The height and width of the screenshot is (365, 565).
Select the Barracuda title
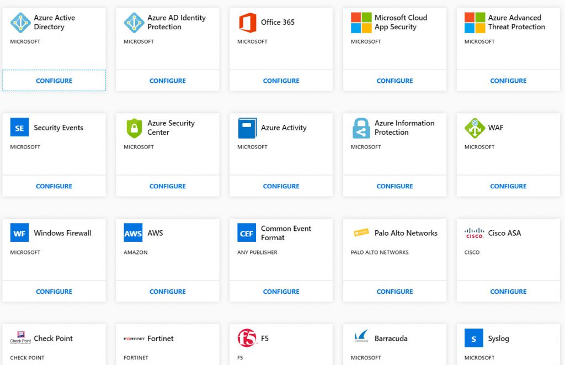pos(391,338)
